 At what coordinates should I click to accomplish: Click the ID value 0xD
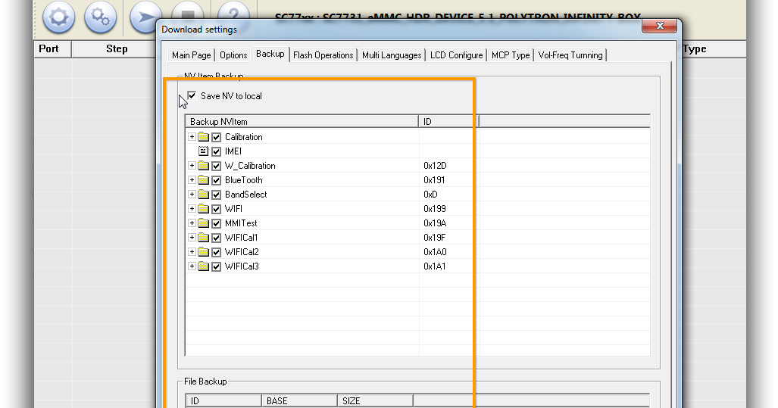[x=431, y=195]
